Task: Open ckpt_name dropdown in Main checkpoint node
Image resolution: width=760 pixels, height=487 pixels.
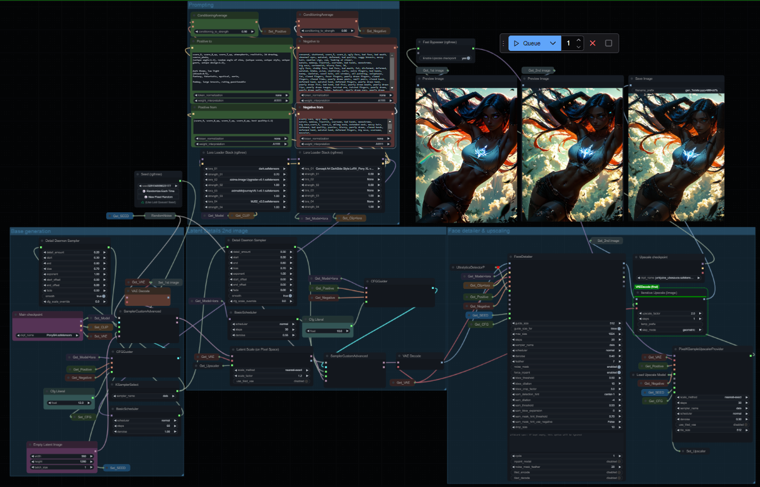Action: coord(48,335)
